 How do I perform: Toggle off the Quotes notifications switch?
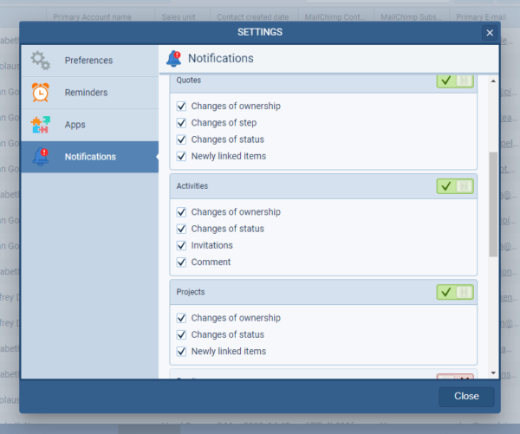[x=456, y=81]
